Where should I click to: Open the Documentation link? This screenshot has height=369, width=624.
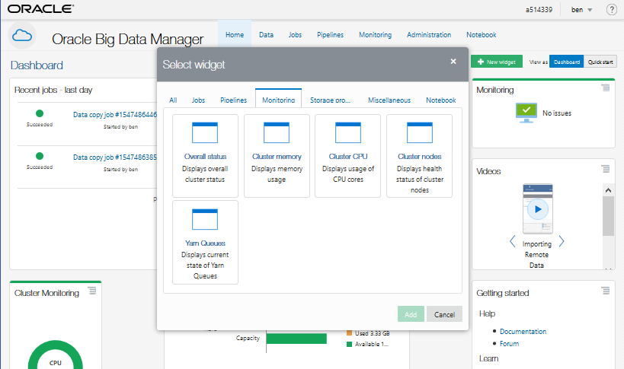(x=523, y=331)
